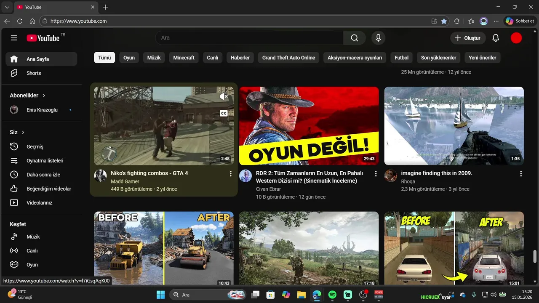Open Madd Gamer channel avatar
Image resolution: width=539 pixels, height=303 pixels.
[x=100, y=176]
